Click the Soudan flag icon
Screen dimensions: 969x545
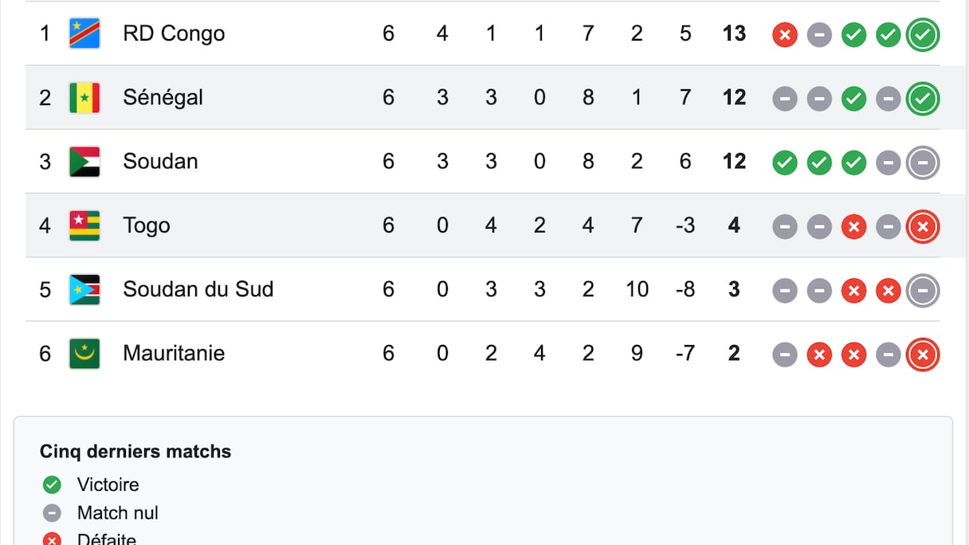pos(84,162)
